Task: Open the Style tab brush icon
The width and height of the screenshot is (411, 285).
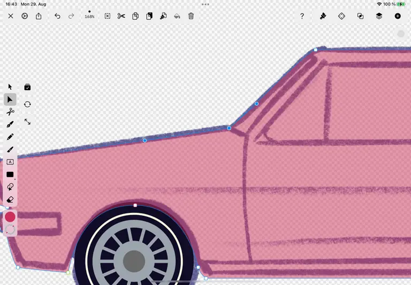Action: pos(323,16)
